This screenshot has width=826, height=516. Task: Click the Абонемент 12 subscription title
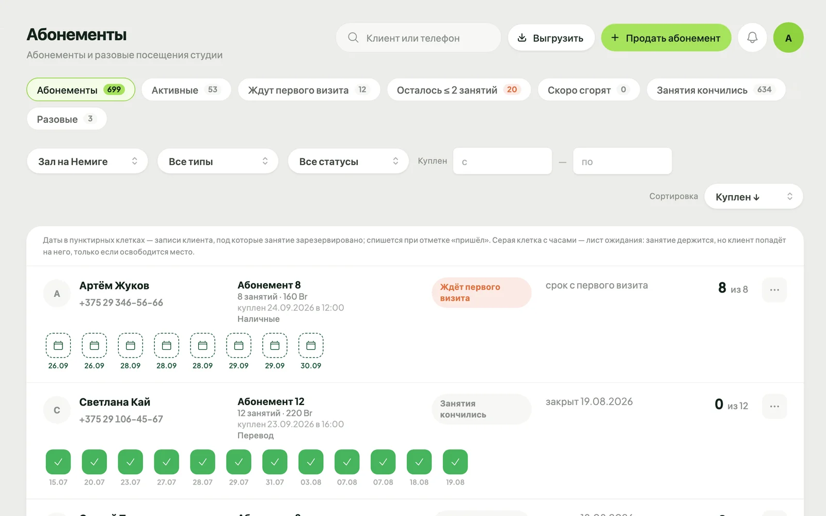pos(271,402)
